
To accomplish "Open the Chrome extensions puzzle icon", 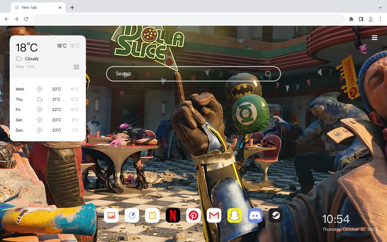I will (351, 19).
